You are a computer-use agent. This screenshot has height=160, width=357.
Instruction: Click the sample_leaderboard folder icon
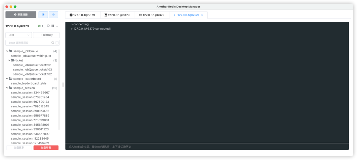(11, 79)
